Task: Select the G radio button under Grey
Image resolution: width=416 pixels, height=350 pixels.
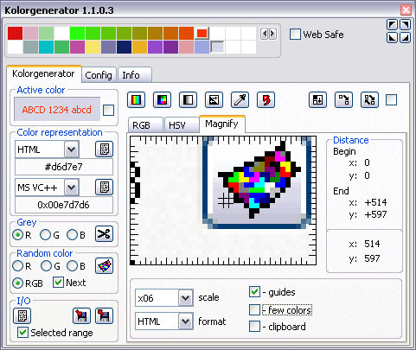Action: (x=45, y=235)
